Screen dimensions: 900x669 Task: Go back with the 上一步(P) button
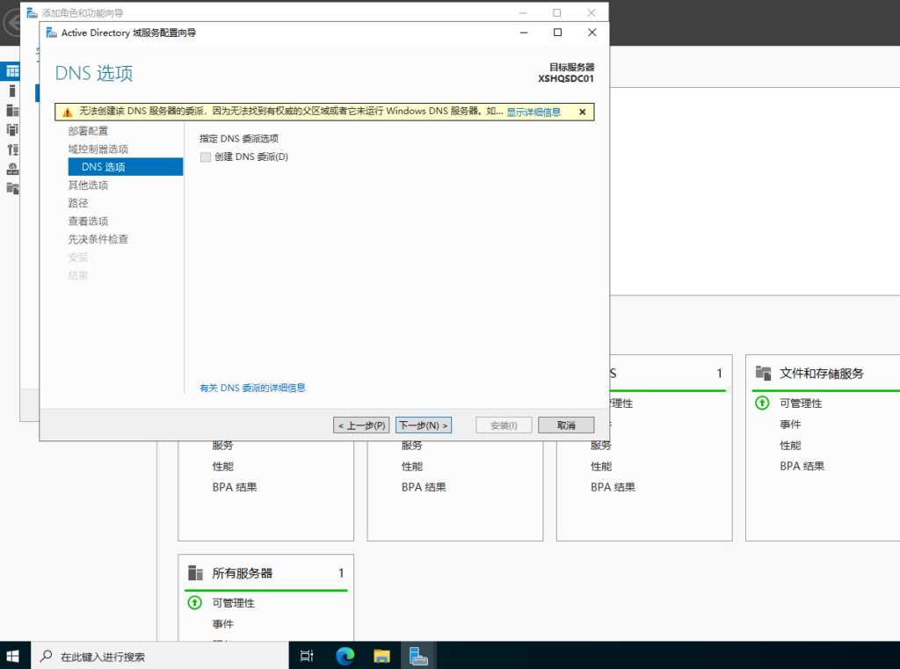(361, 425)
